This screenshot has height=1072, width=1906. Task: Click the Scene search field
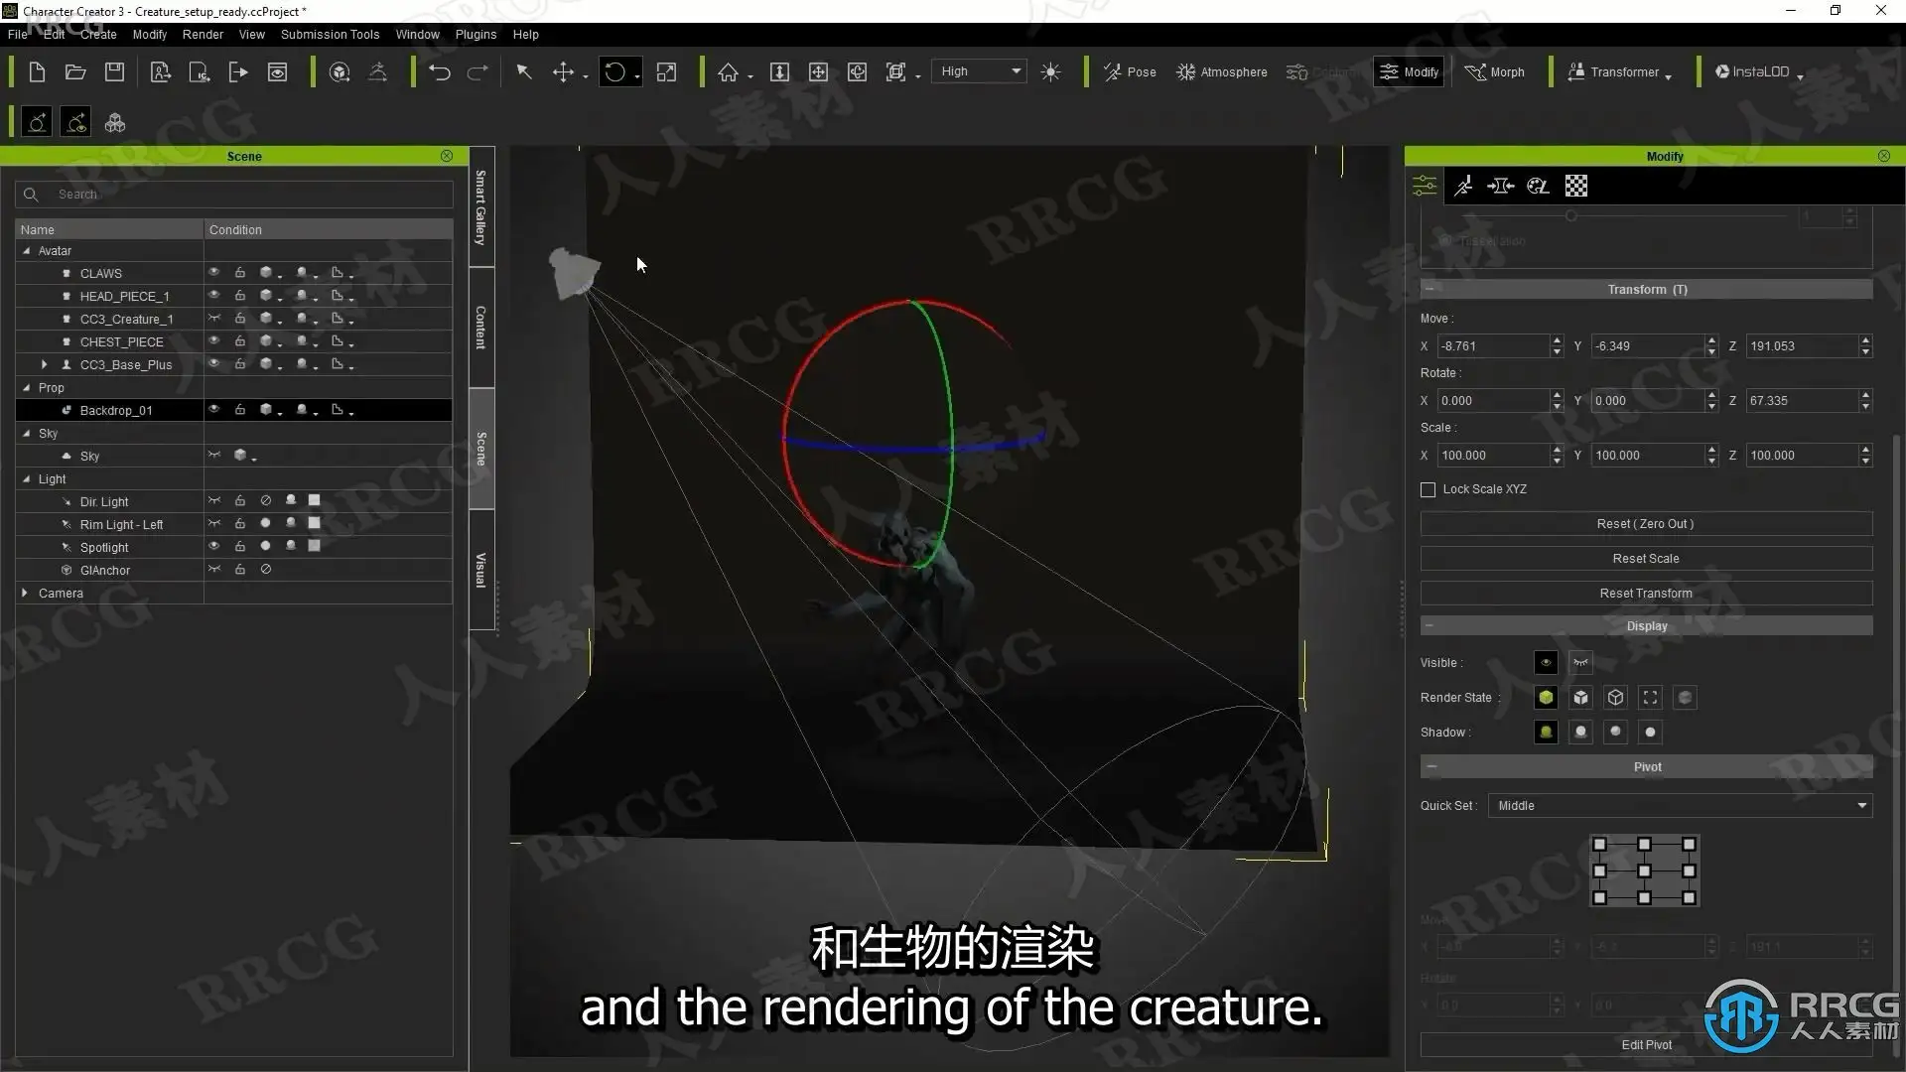pyautogui.click(x=234, y=194)
